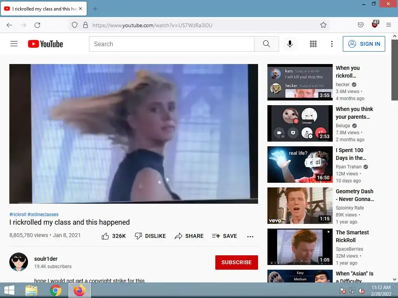
Task: Click the YouTube logo
Action: pos(45,44)
